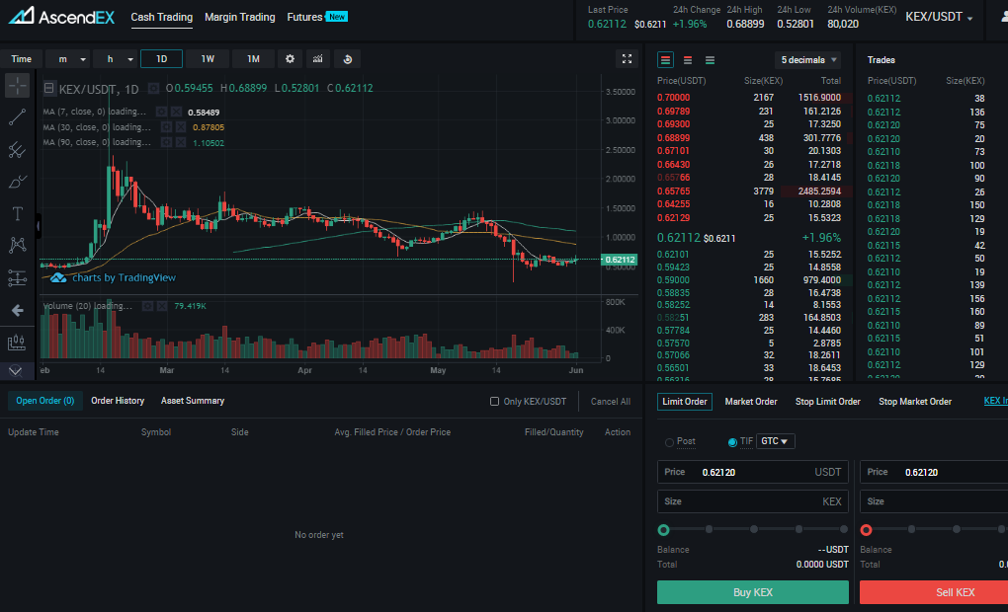The height and width of the screenshot is (612, 1008).
Task: Open the GTC time-in-force dropdown
Action: tap(775, 441)
